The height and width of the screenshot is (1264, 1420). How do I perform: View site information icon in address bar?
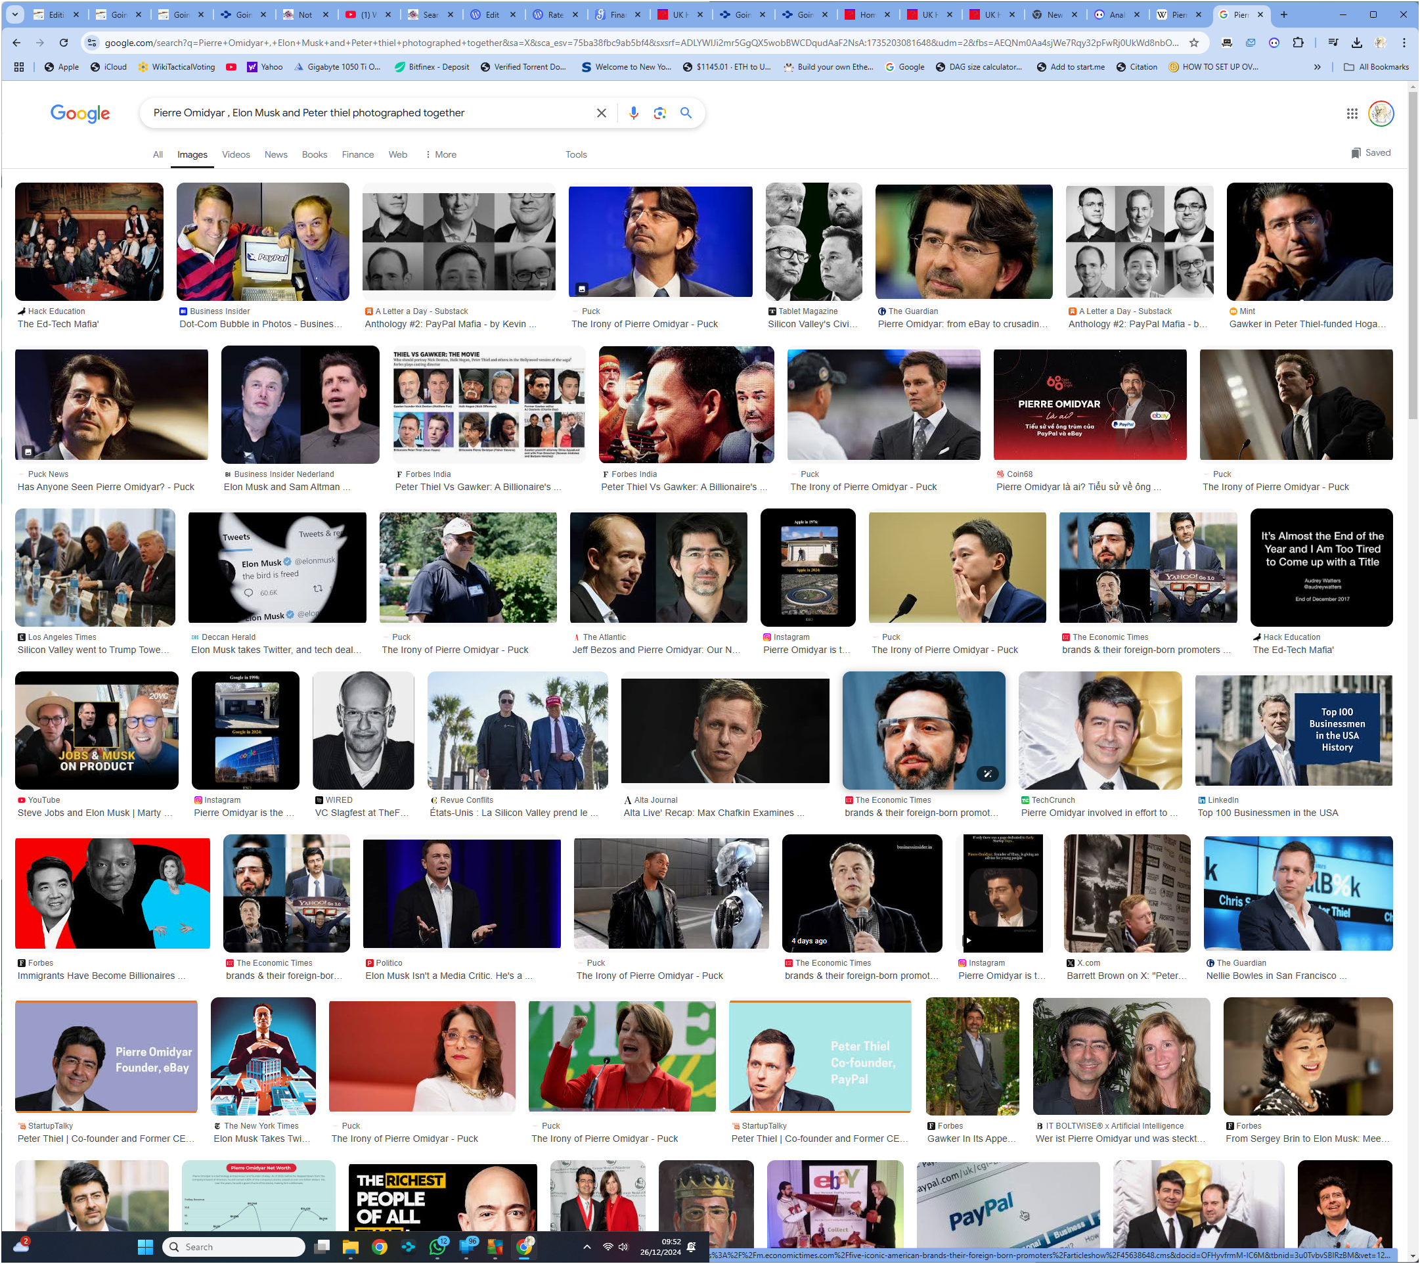click(x=92, y=43)
